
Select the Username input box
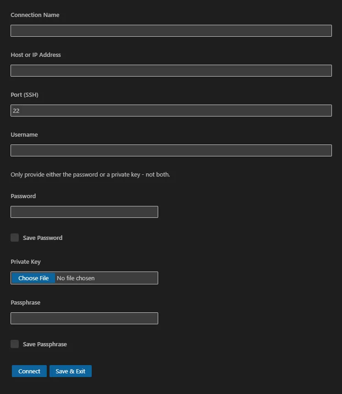pos(171,150)
